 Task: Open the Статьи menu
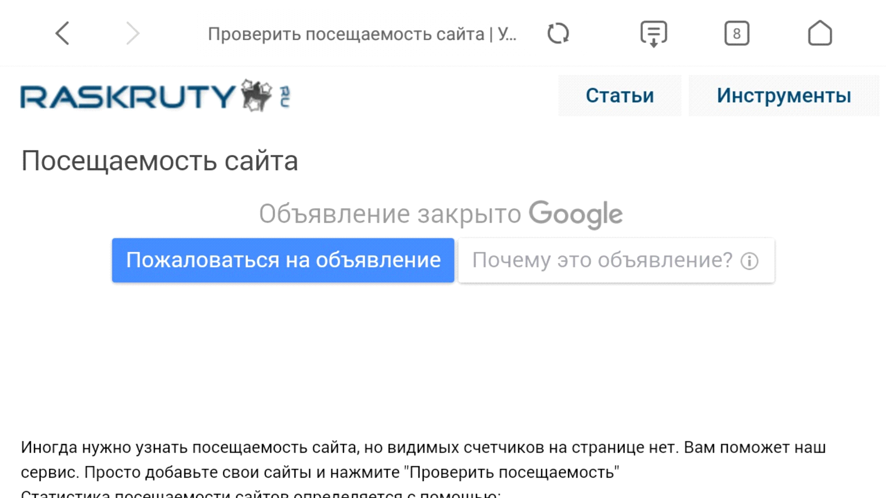(619, 95)
